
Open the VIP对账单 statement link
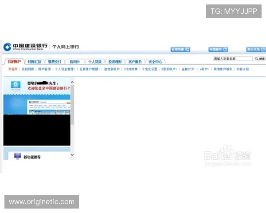(x=130, y=69)
